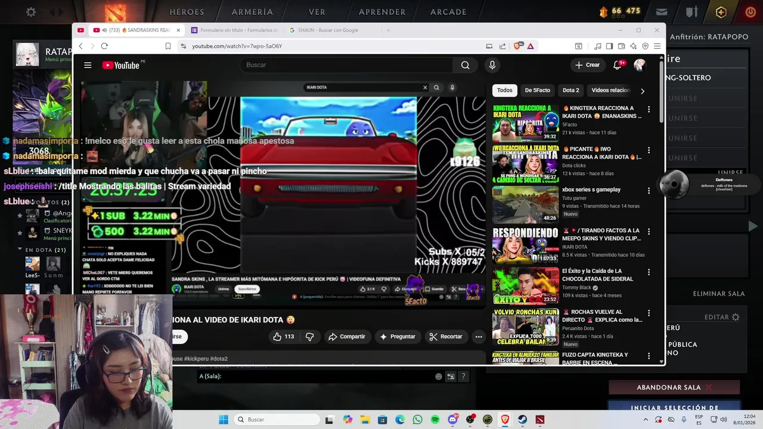Open the Armería tab in Dota 2
The height and width of the screenshot is (429, 763).
252,12
